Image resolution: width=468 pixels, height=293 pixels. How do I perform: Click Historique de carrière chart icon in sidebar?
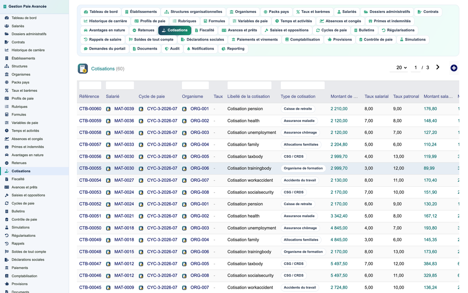point(7,50)
